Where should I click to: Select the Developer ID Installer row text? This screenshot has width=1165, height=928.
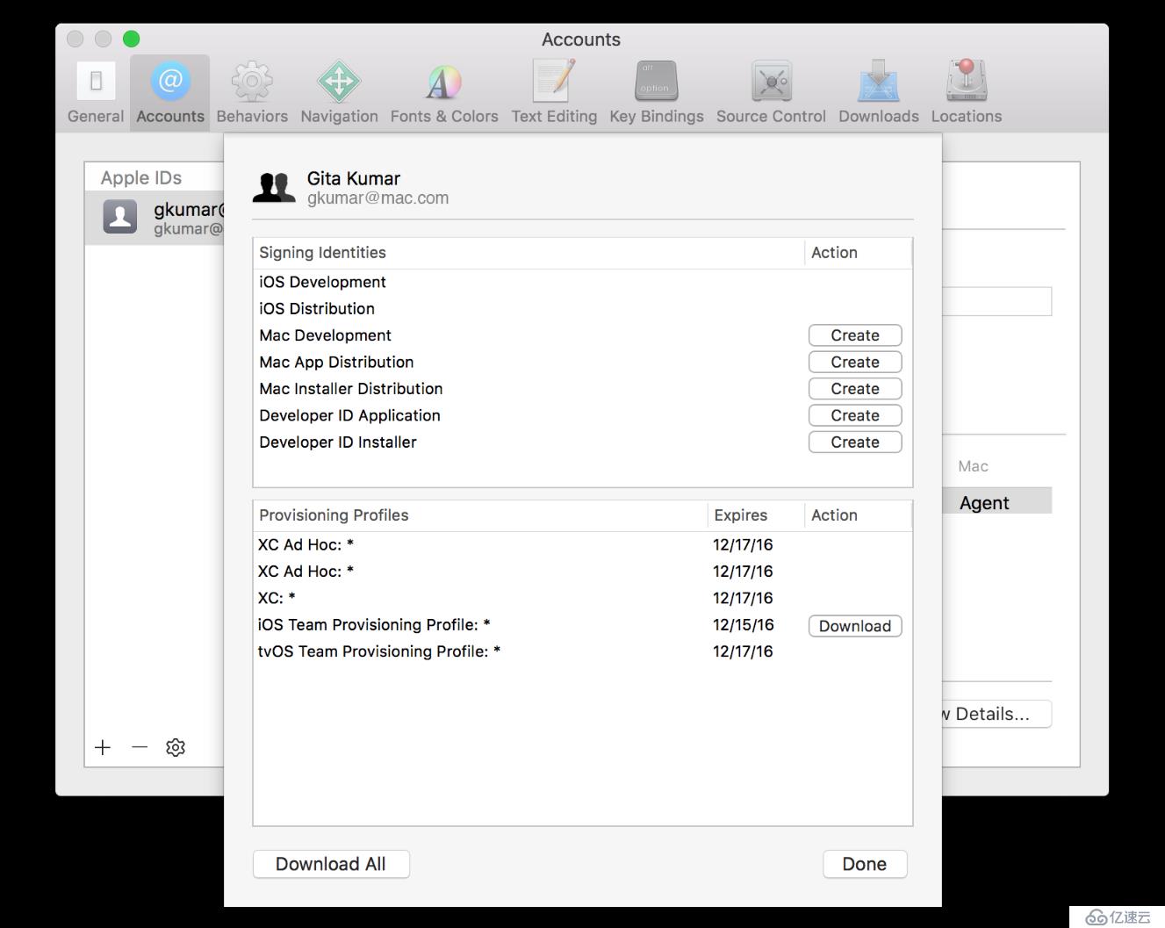(338, 442)
